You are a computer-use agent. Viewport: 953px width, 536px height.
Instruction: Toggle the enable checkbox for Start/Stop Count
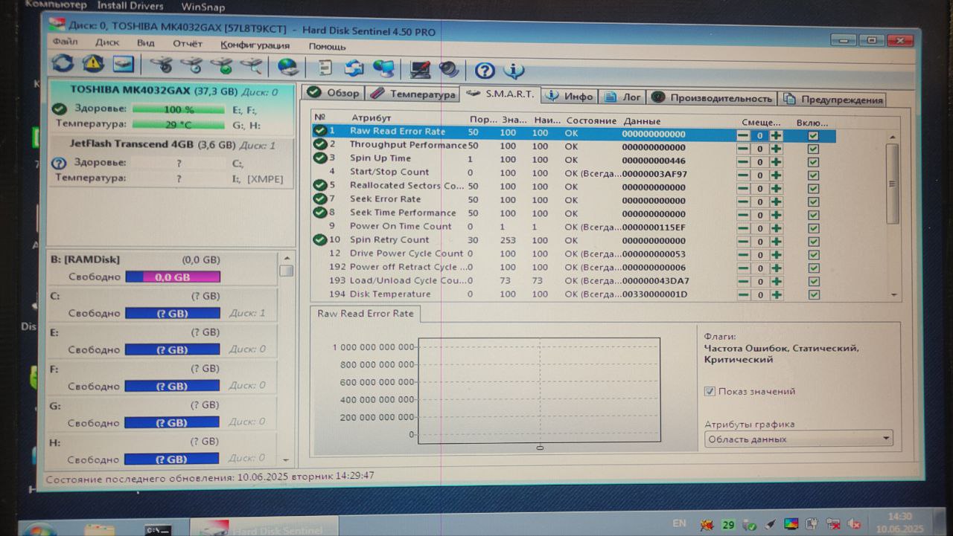(x=813, y=175)
